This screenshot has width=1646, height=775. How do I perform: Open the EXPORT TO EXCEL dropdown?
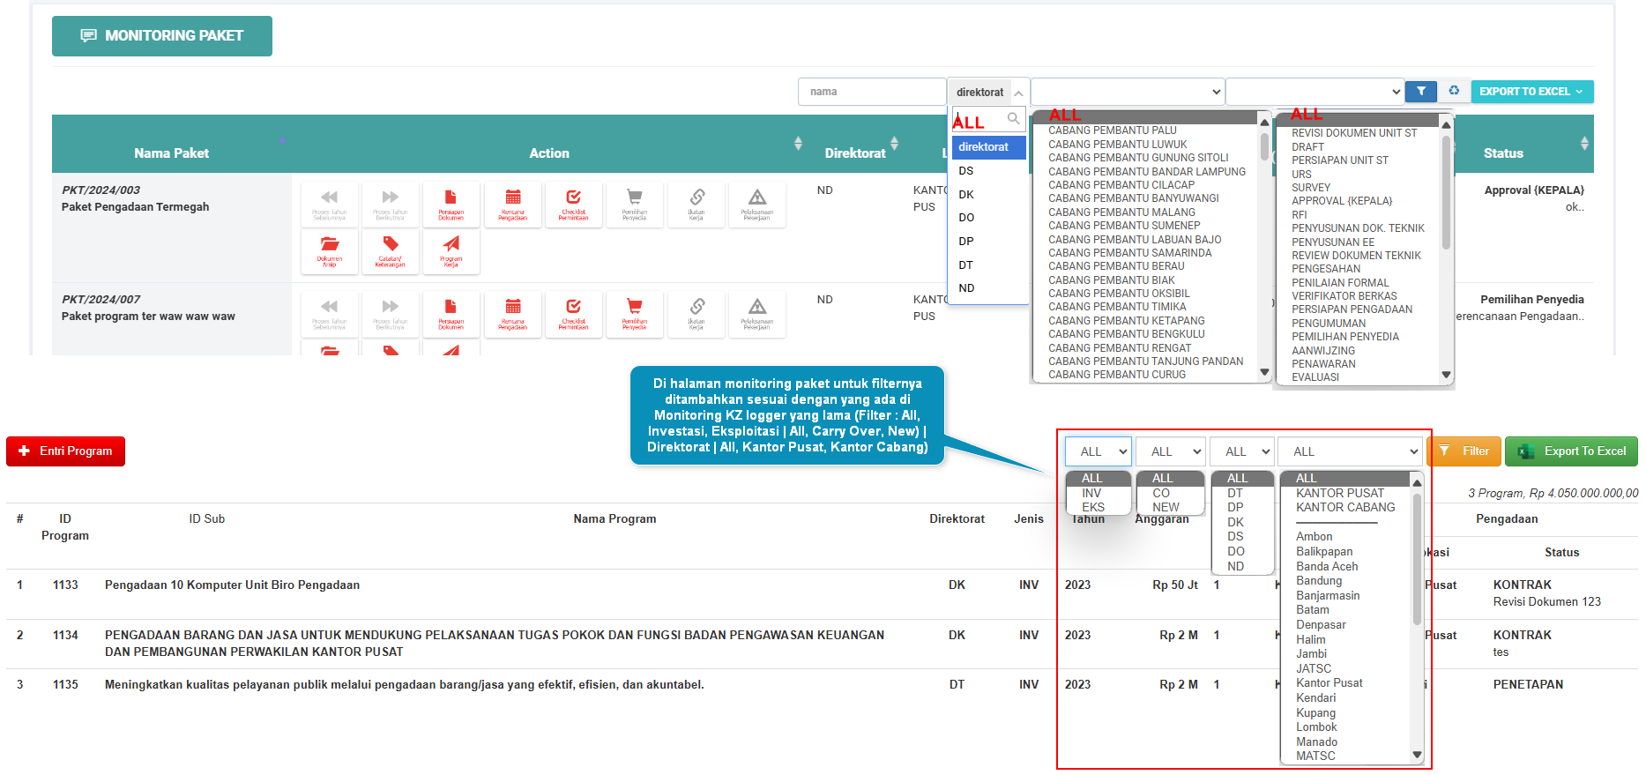pos(1531,92)
